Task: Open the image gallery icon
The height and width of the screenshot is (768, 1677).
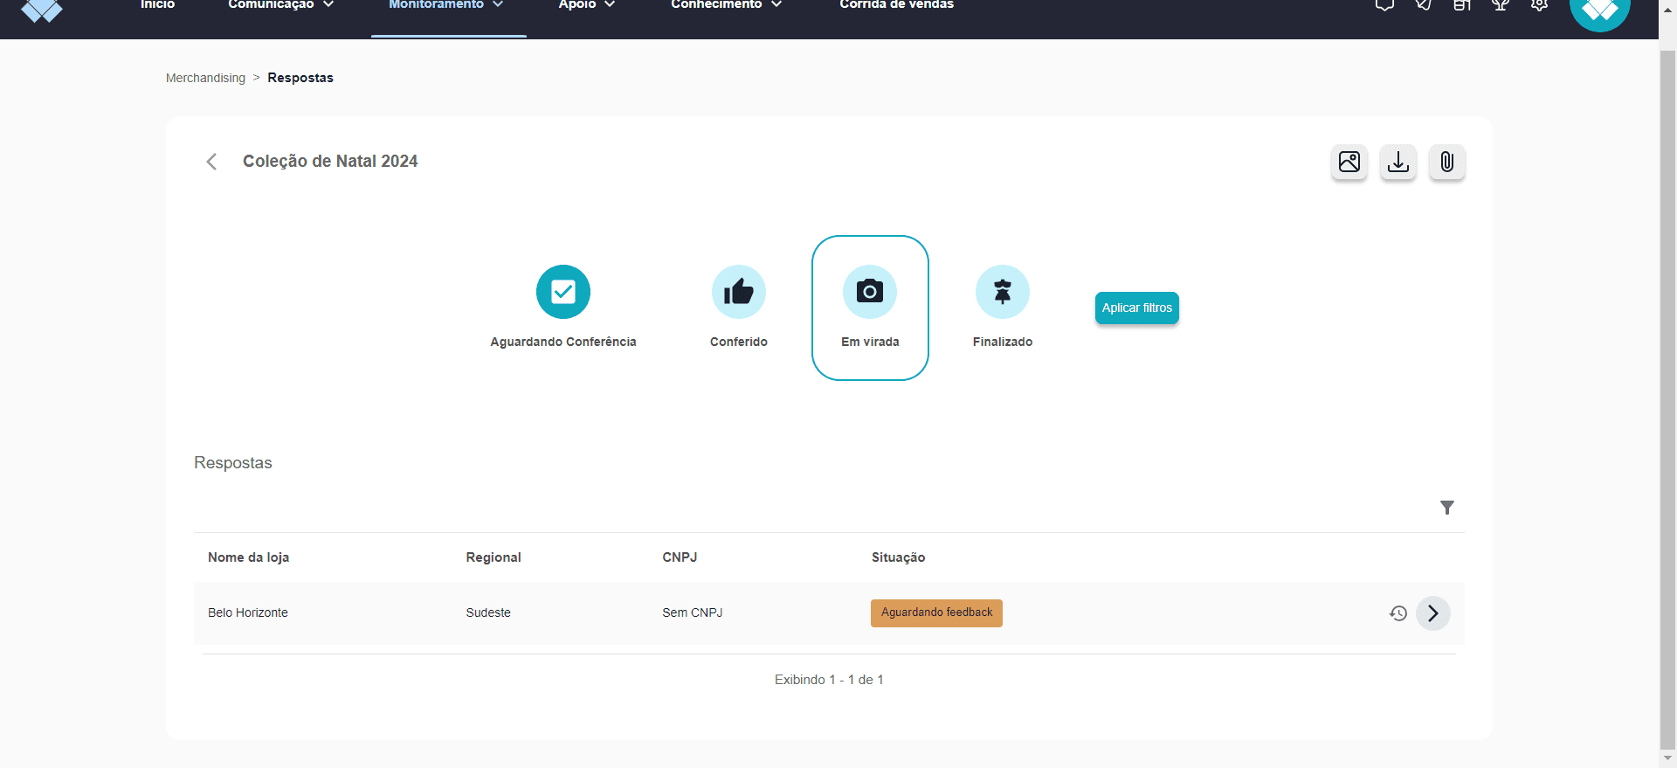Action: 1349,163
